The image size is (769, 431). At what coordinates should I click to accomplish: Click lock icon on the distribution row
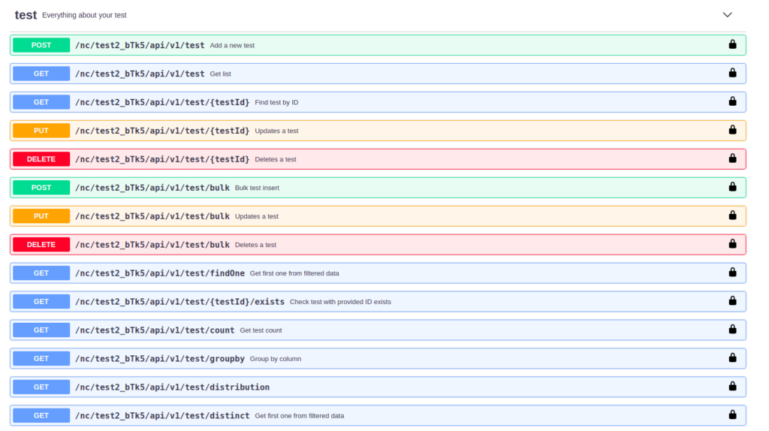732,387
